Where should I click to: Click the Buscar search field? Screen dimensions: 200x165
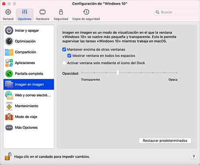tap(176, 12)
